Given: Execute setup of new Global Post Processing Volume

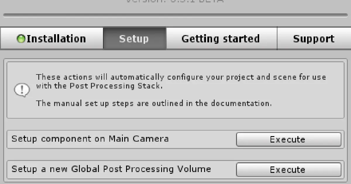Looking at the screenshot, I should click(288, 169).
